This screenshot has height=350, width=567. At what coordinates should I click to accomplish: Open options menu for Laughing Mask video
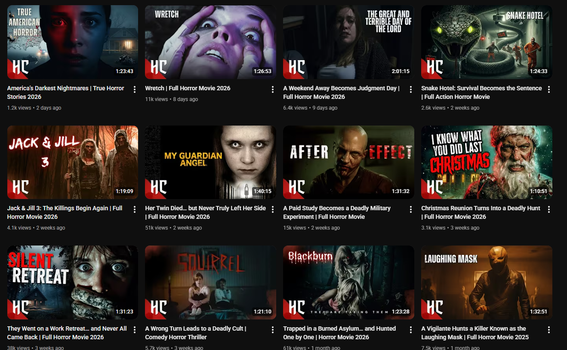(x=549, y=330)
